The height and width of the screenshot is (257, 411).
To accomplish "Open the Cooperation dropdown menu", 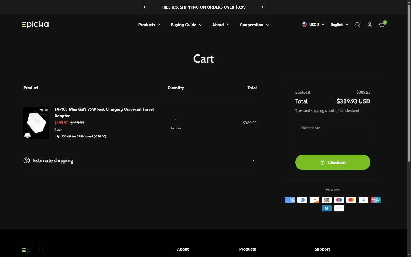I will [254, 25].
